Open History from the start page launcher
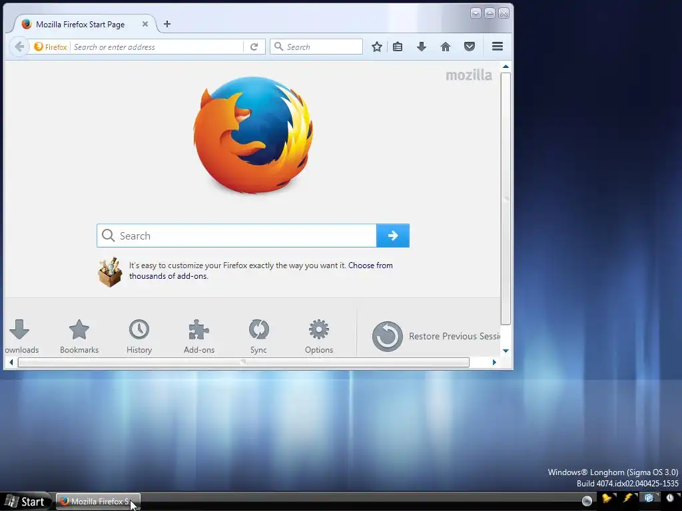The height and width of the screenshot is (511, 682). (x=139, y=337)
